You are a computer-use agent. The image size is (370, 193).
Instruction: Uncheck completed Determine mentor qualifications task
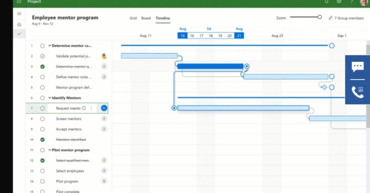click(42, 66)
